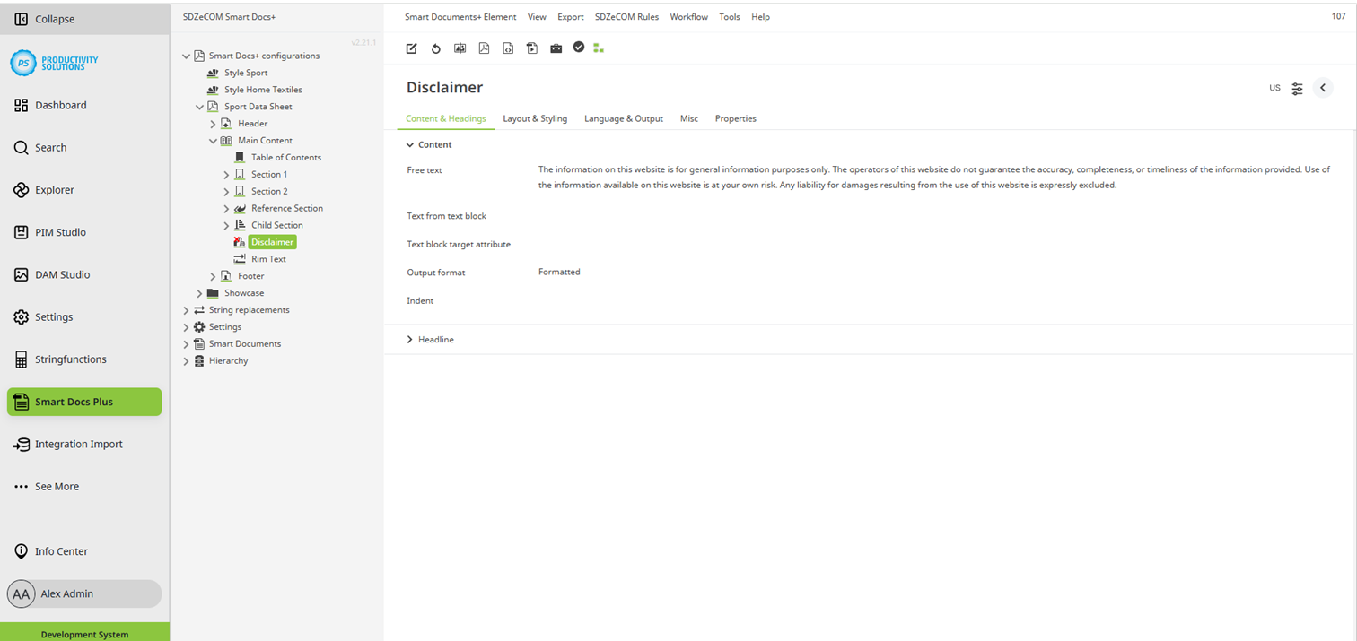The image size is (1357, 641).
Task: Click the green hierarchy toolbar icon
Action: 599,48
